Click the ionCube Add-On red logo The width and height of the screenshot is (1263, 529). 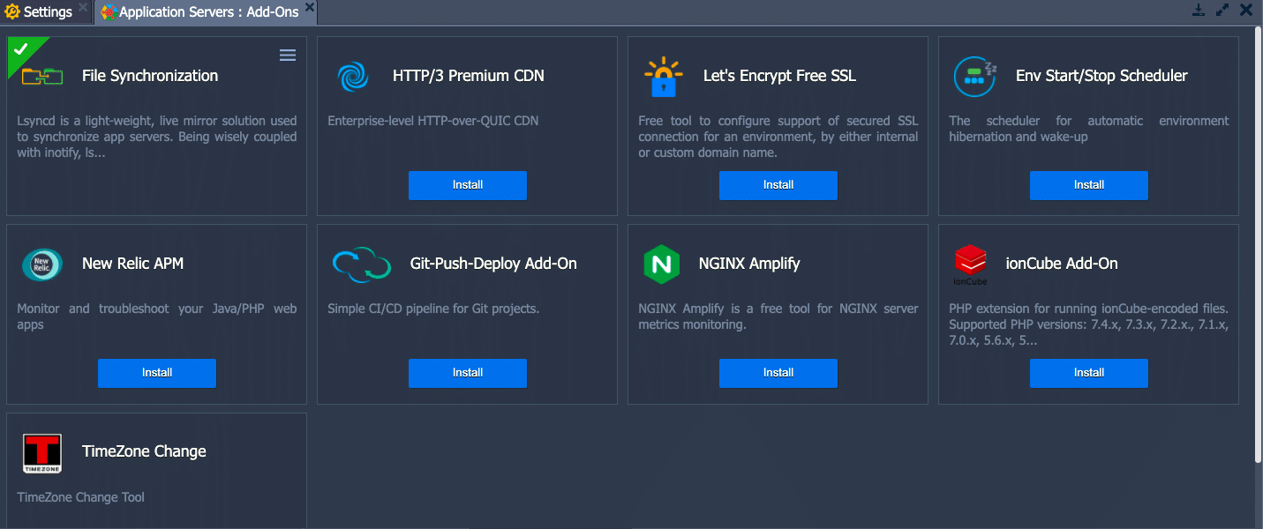(x=970, y=265)
